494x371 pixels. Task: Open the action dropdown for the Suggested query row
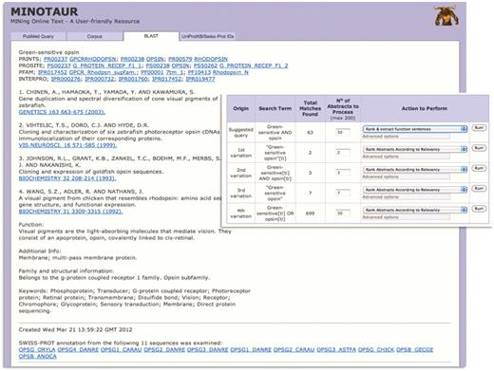pyautogui.click(x=415, y=129)
